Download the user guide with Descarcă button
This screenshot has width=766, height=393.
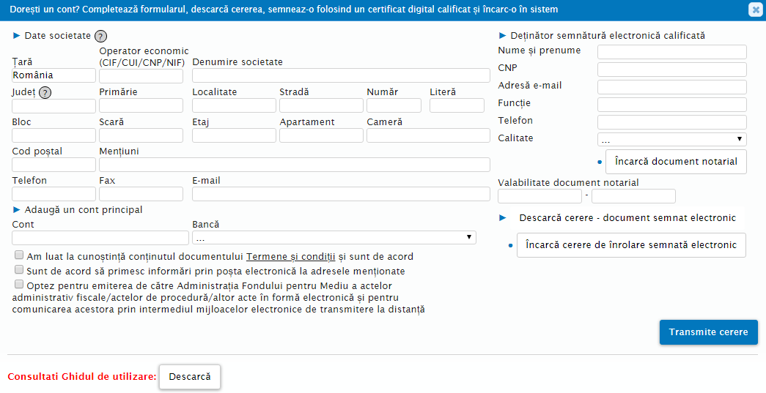click(x=190, y=377)
